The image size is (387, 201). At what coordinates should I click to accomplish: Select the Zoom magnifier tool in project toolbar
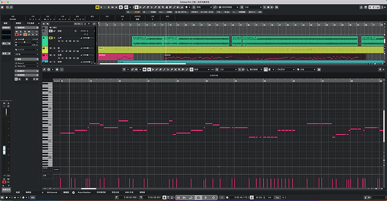[163, 7]
